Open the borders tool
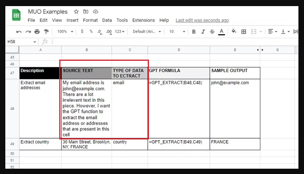This screenshot has height=174, width=304. coord(244,32)
